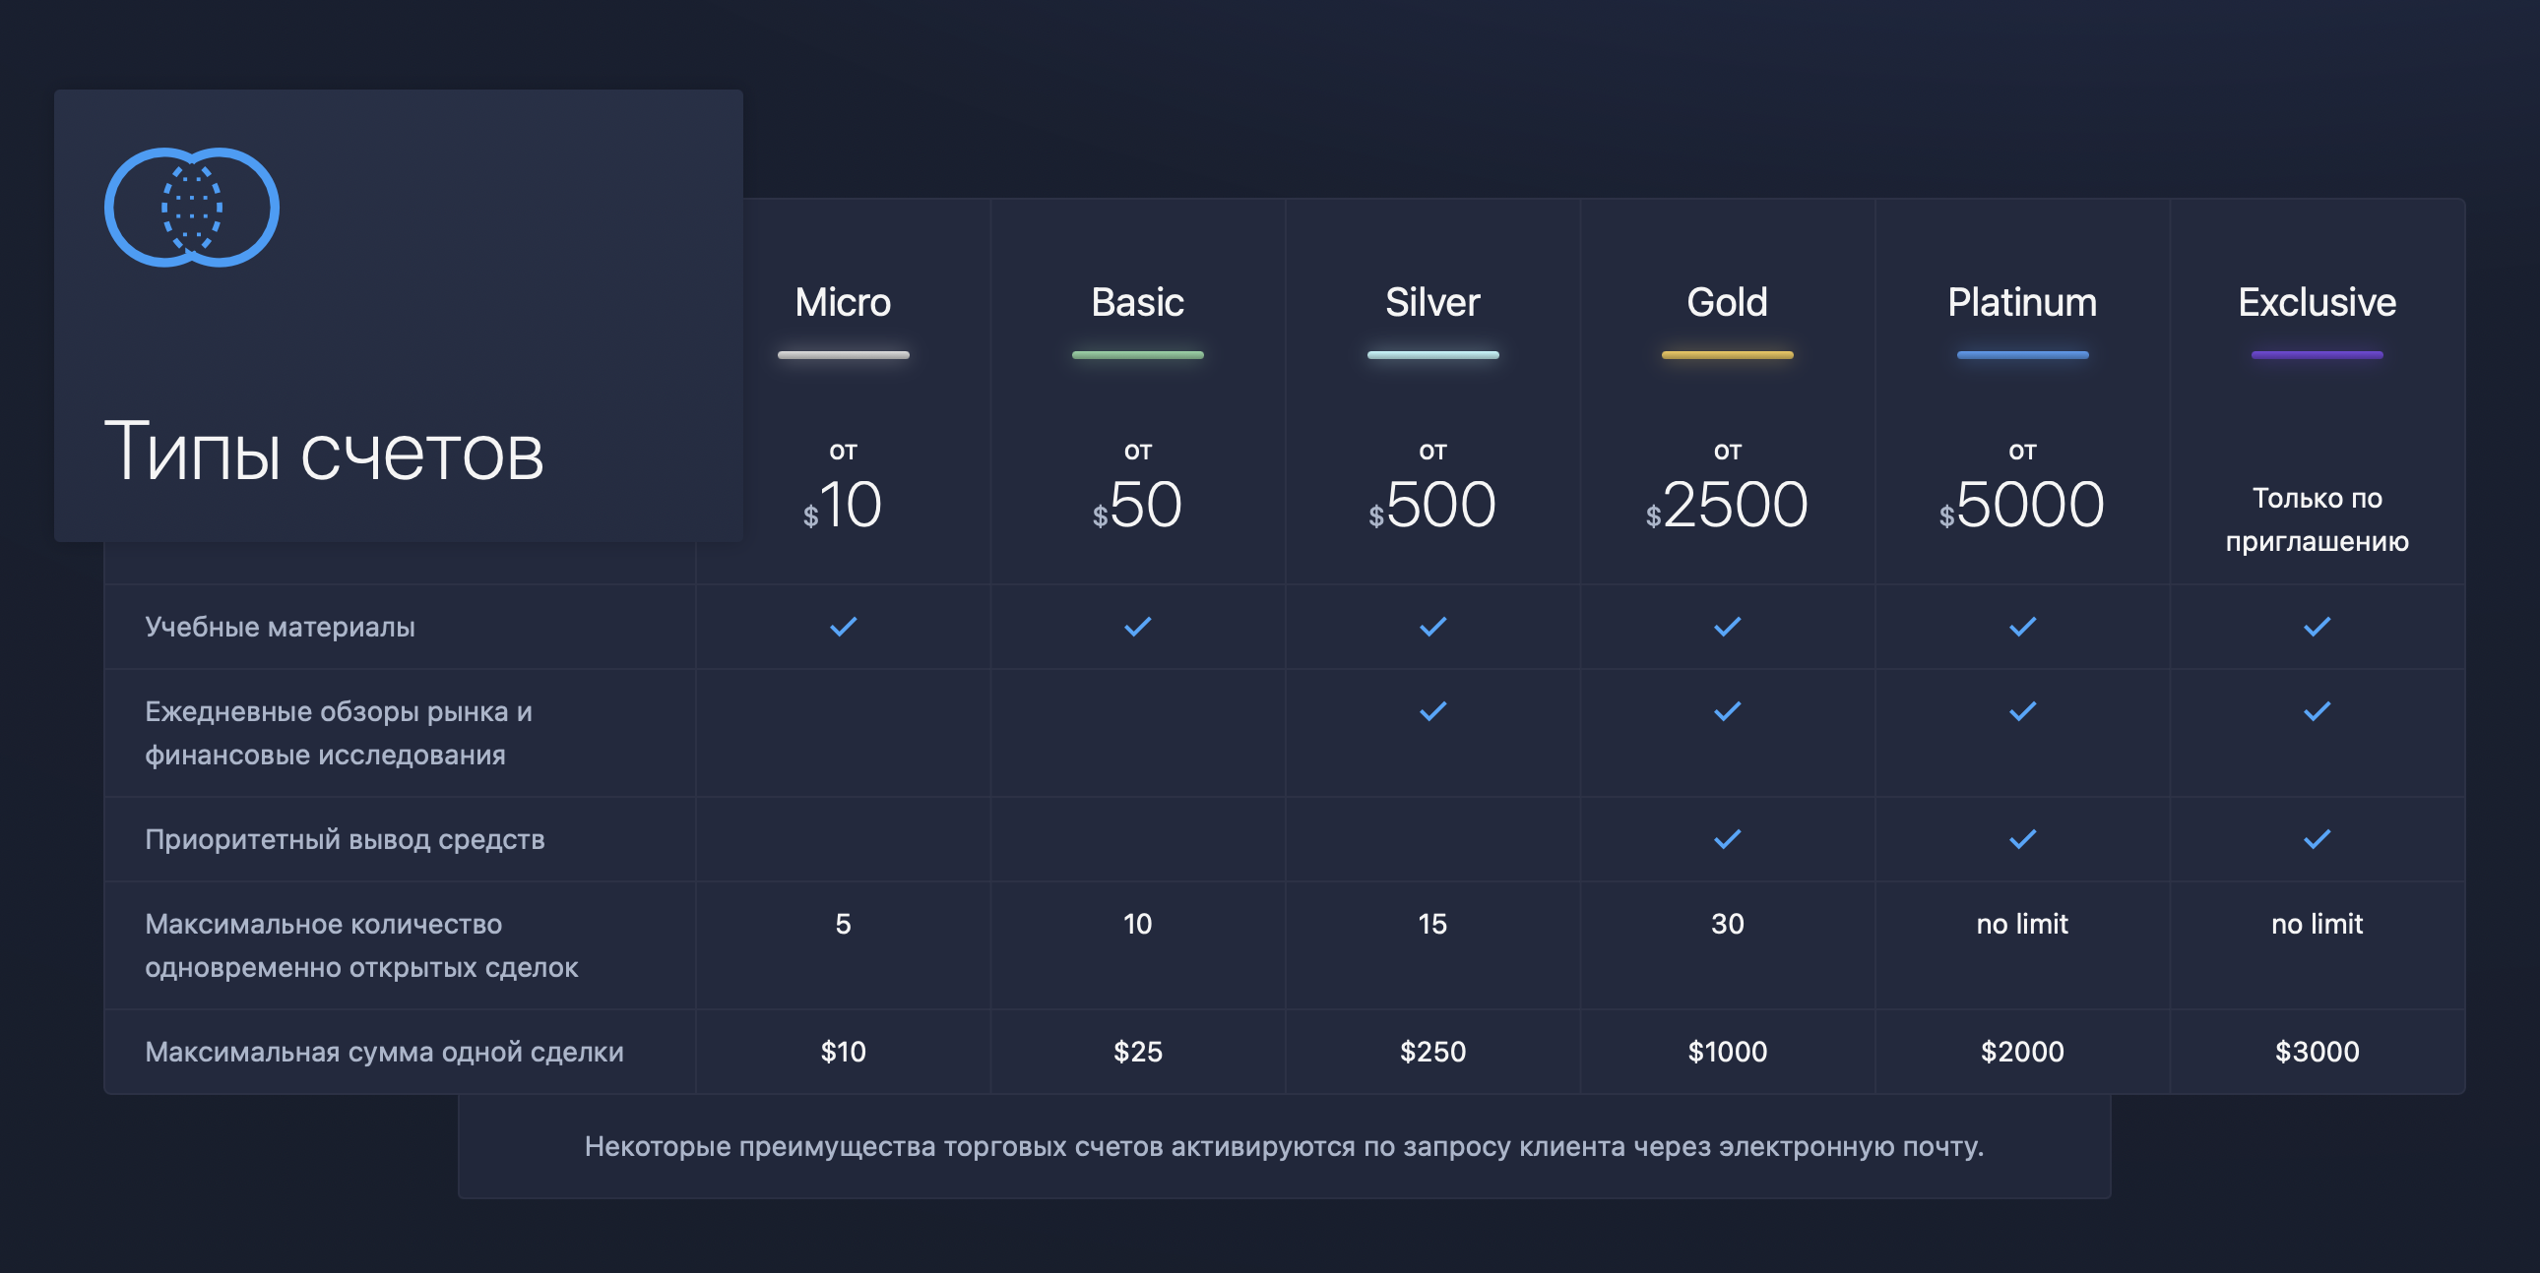2540x1273 pixels.
Task: Click the Gold $2500 minimum deposit price
Action: click(1727, 505)
